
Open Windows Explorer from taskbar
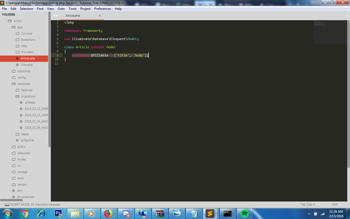tap(75, 214)
